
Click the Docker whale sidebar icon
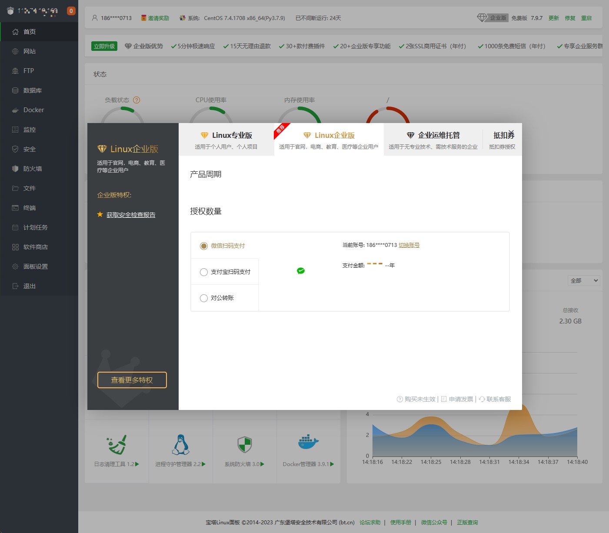point(15,110)
